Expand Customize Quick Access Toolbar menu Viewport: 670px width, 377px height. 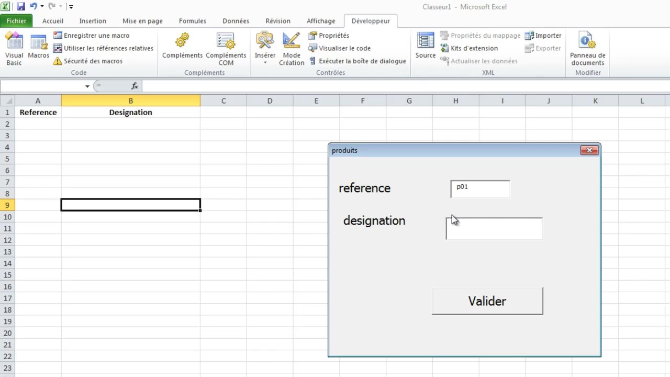(71, 7)
